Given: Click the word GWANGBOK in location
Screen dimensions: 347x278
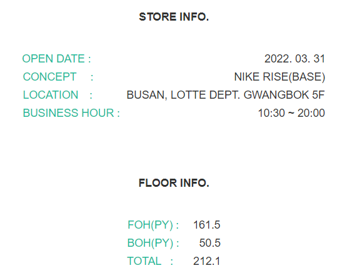Looking at the screenshot, I should tap(276, 95).
